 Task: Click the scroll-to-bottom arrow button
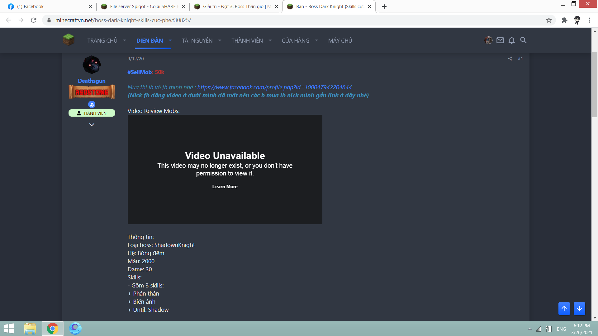click(x=579, y=308)
